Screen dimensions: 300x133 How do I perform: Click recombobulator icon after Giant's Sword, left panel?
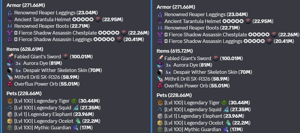66,57
